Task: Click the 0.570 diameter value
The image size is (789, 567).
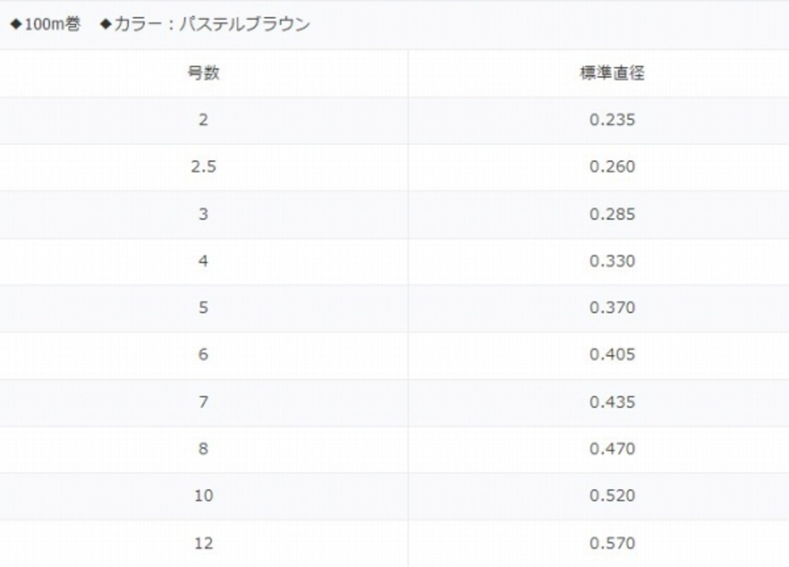Action: [x=612, y=544]
